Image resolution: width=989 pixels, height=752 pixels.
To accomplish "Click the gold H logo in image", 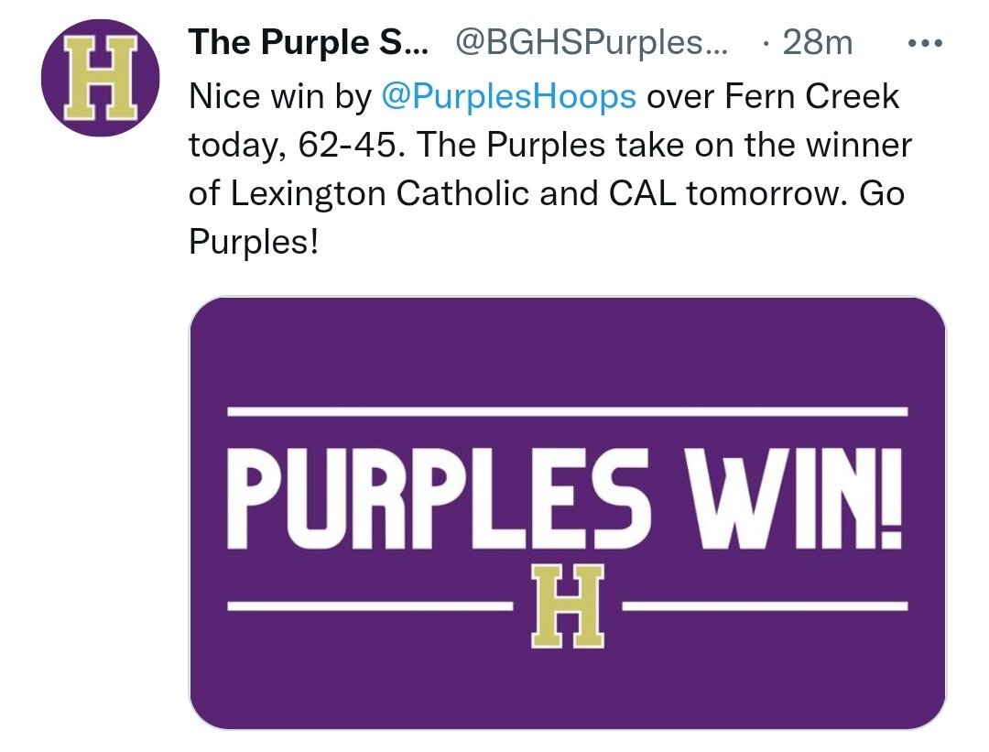I will [x=567, y=606].
